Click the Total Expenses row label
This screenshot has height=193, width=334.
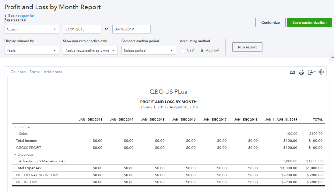click(x=28, y=168)
